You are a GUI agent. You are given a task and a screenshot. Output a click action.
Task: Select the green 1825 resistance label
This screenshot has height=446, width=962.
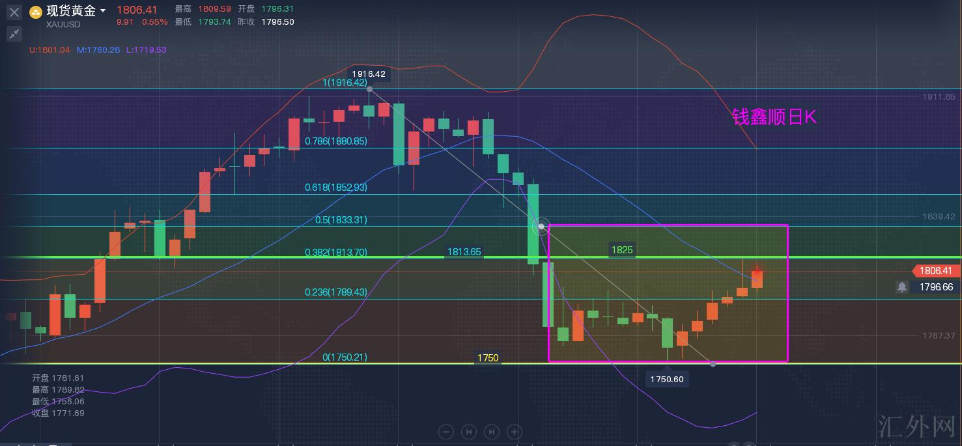622,249
